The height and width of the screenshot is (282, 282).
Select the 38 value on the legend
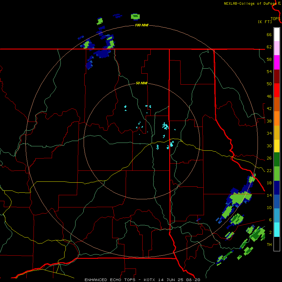[x=269, y=121]
